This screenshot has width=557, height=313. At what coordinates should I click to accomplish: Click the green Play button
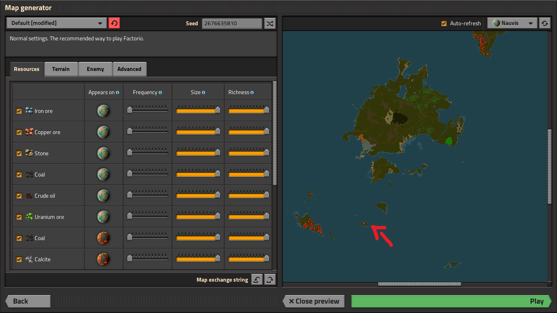[451, 302]
